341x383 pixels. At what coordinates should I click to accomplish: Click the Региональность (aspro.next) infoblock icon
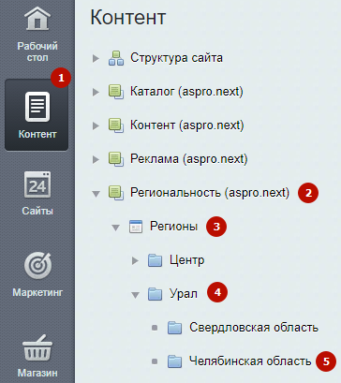pos(115,193)
